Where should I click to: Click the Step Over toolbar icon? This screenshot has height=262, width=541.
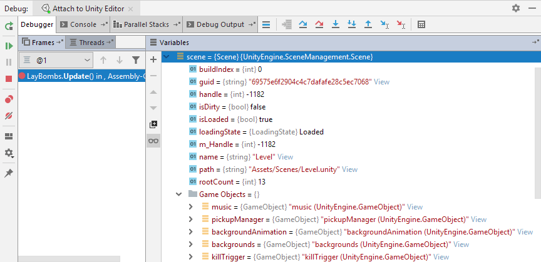[303, 24]
